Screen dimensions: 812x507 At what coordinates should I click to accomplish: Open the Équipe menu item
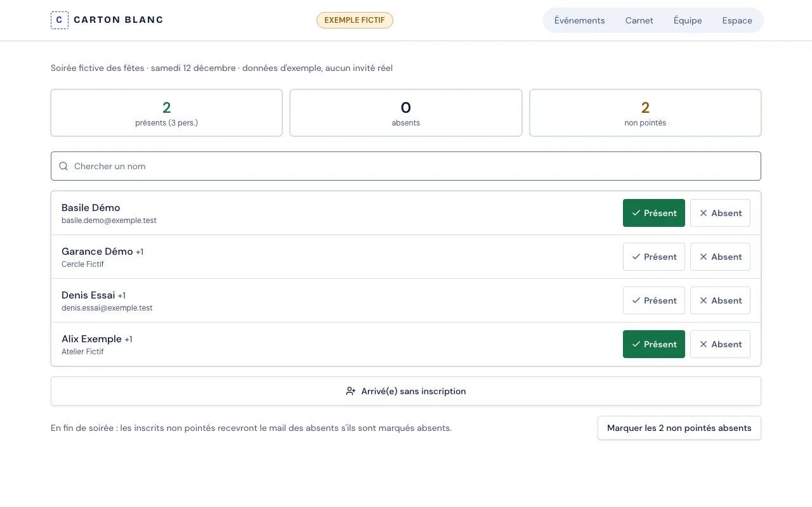pyautogui.click(x=688, y=20)
